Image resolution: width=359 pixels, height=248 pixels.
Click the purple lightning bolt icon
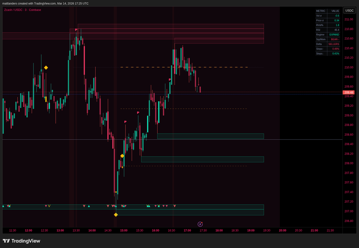(x=200, y=224)
